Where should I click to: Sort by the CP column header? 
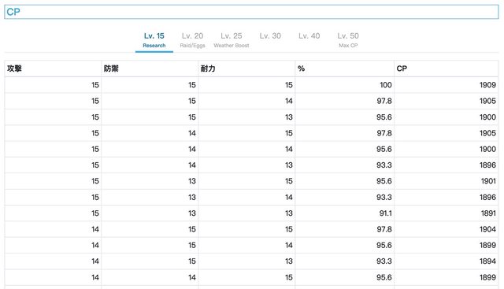click(447, 69)
